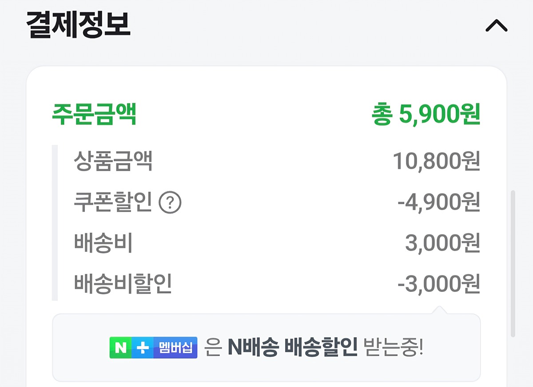Collapse the 결제정보 section with the chevron
Viewport: 533px width, 387px height.
tap(496, 26)
